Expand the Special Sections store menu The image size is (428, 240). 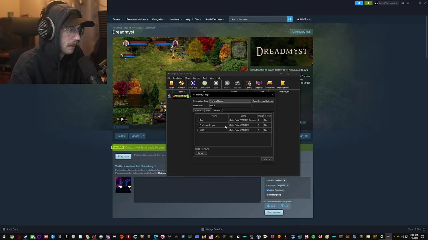[x=215, y=19]
